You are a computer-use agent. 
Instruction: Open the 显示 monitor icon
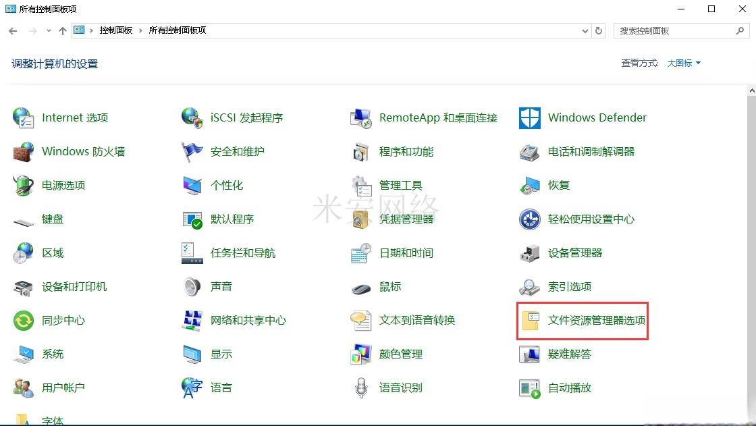pos(192,354)
